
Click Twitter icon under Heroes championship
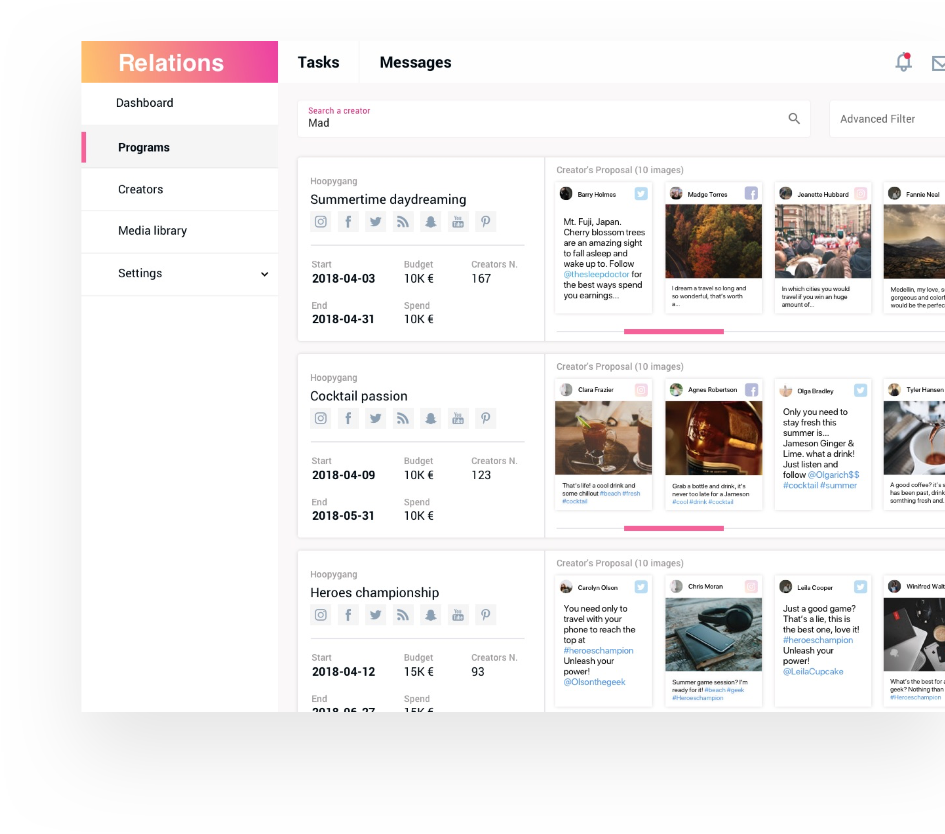pyautogui.click(x=376, y=615)
